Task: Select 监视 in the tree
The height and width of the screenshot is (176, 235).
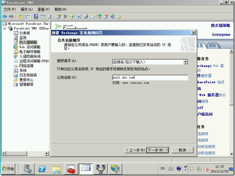Action: (x=23, y=38)
